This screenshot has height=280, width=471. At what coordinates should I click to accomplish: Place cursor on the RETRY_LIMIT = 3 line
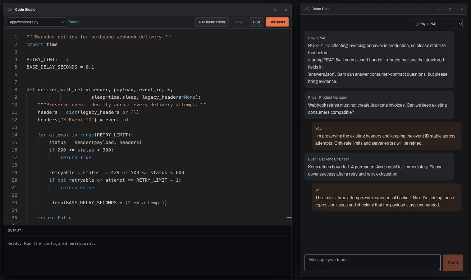(x=47, y=59)
